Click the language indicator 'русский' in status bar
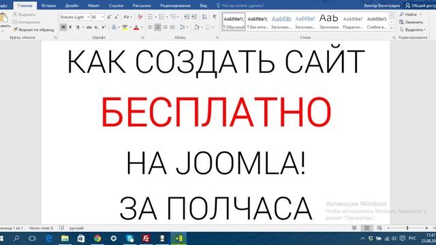The height and width of the screenshot is (245, 436). coord(76,228)
